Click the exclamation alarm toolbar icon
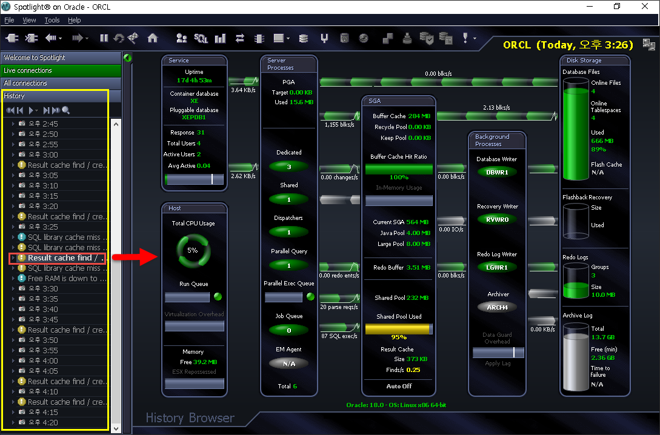660x435 pixels. [465, 38]
